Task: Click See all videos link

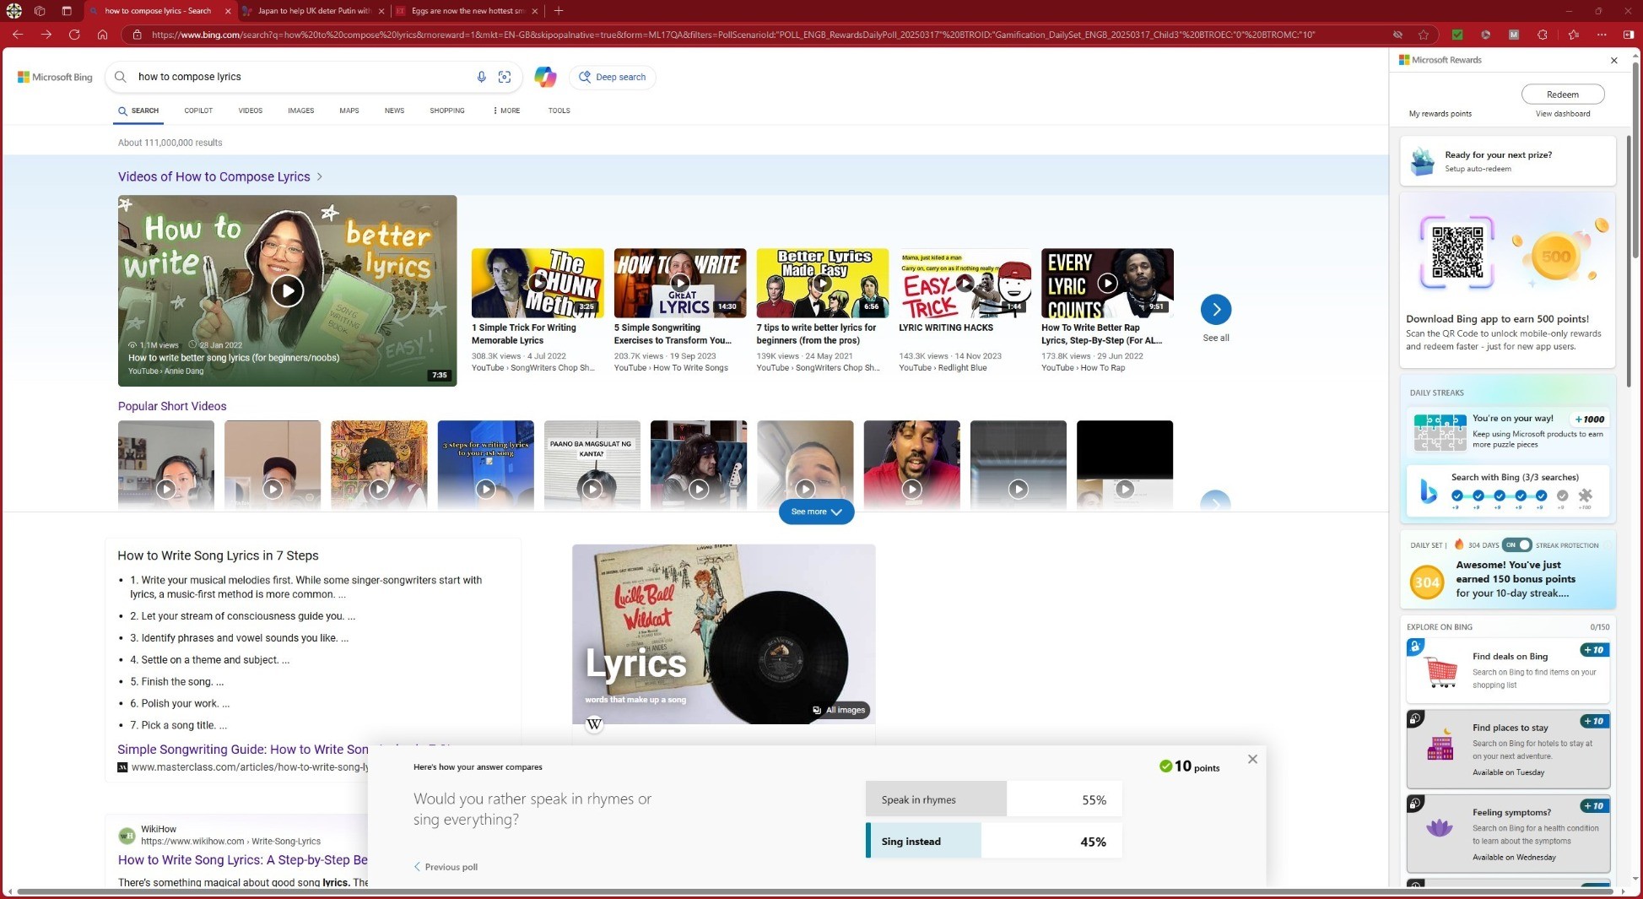Action: tap(1215, 338)
